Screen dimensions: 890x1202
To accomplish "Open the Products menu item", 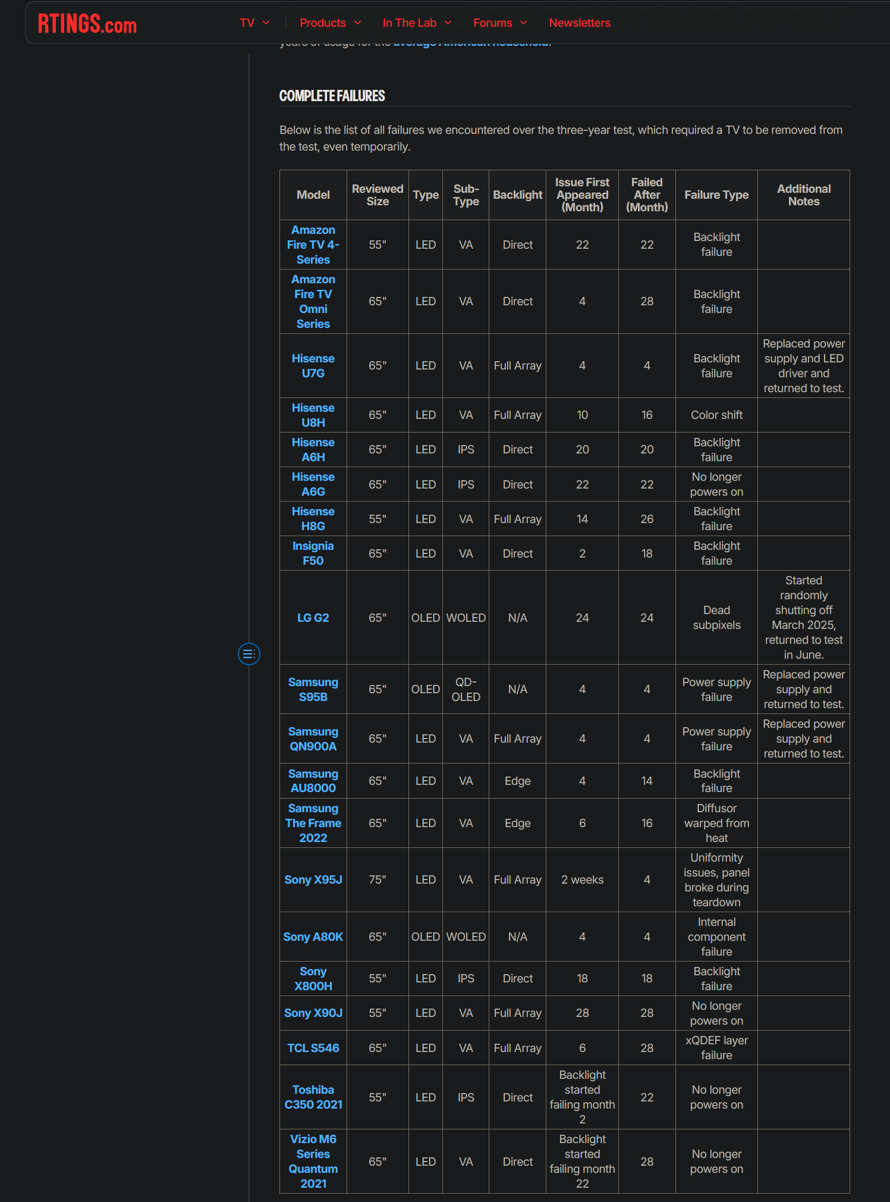I will [323, 23].
